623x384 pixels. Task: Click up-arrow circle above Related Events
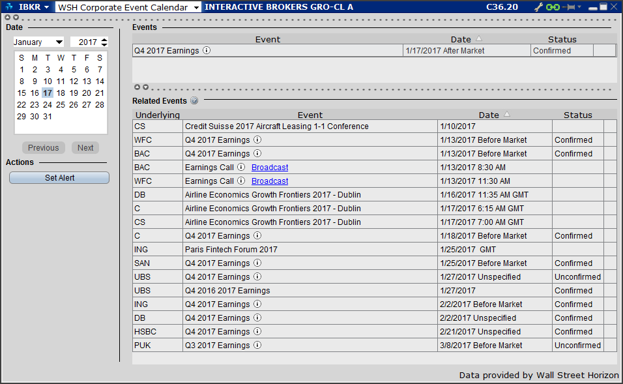point(137,87)
